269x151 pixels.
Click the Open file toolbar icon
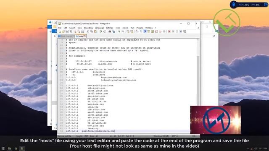point(63,31)
